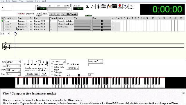
Task: Click the play transport button
Action: [63, 14]
